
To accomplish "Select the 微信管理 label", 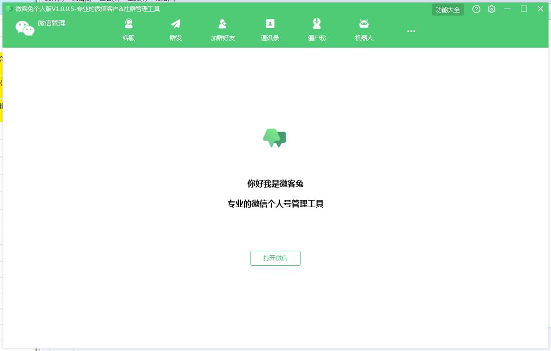I will point(52,23).
